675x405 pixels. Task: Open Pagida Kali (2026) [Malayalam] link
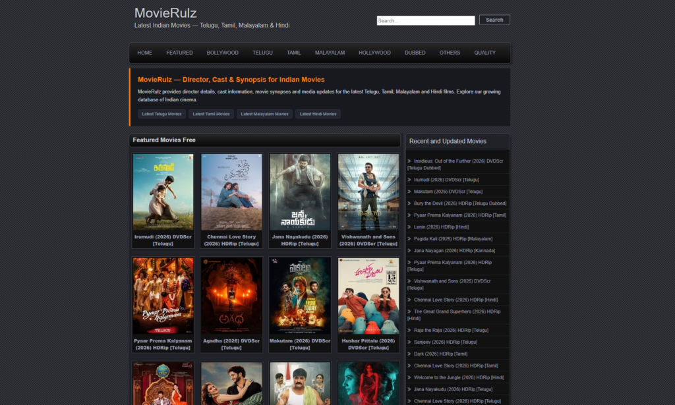coord(454,239)
